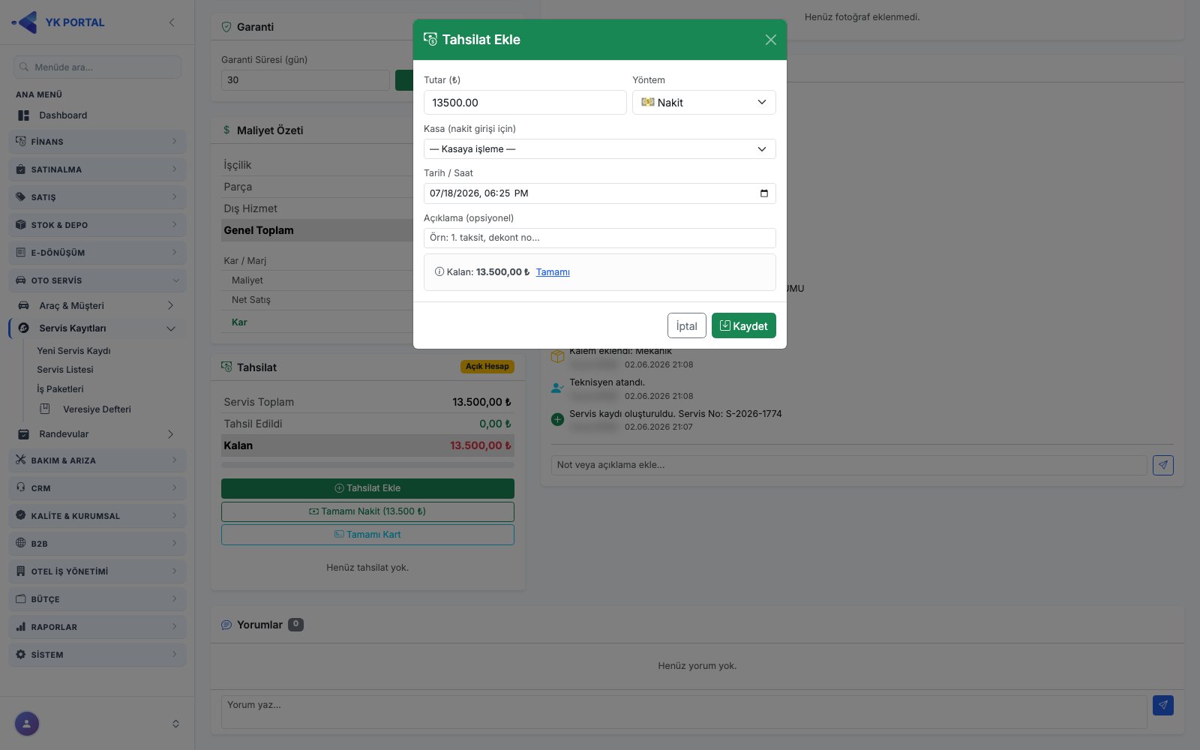Close the Tahsilat Ekle dialog
The width and height of the screenshot is (1200, 750).
pos(770,40)
